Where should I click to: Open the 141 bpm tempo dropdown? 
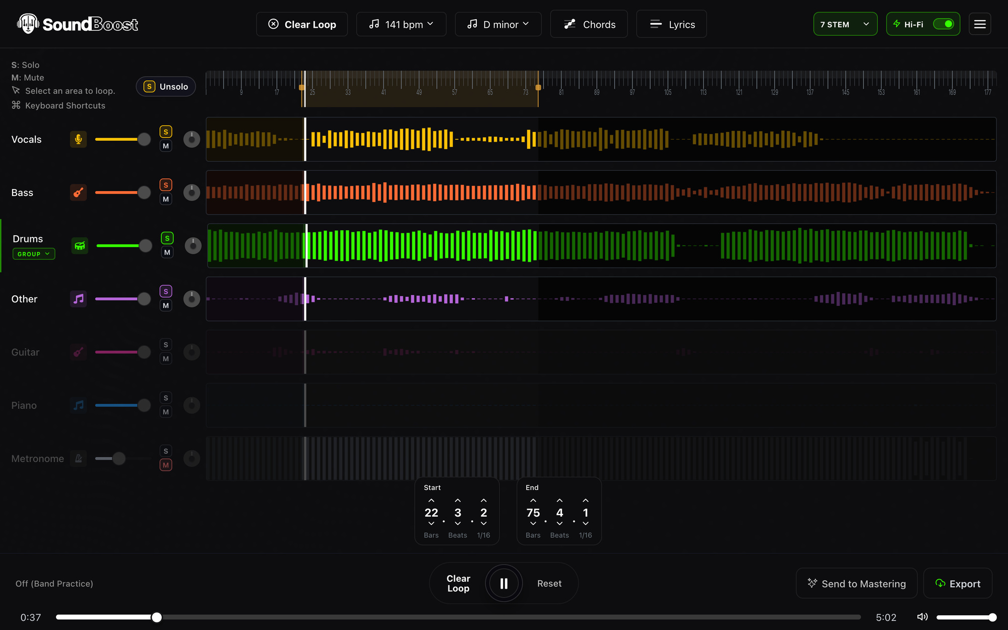401,24
